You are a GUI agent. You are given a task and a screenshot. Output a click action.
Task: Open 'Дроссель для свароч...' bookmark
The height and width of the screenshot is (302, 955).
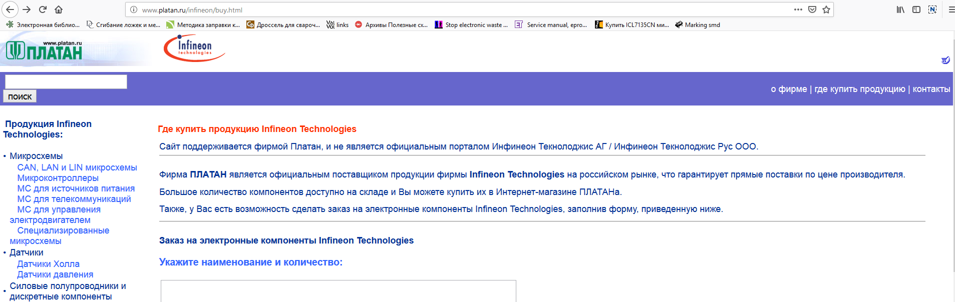283,24
